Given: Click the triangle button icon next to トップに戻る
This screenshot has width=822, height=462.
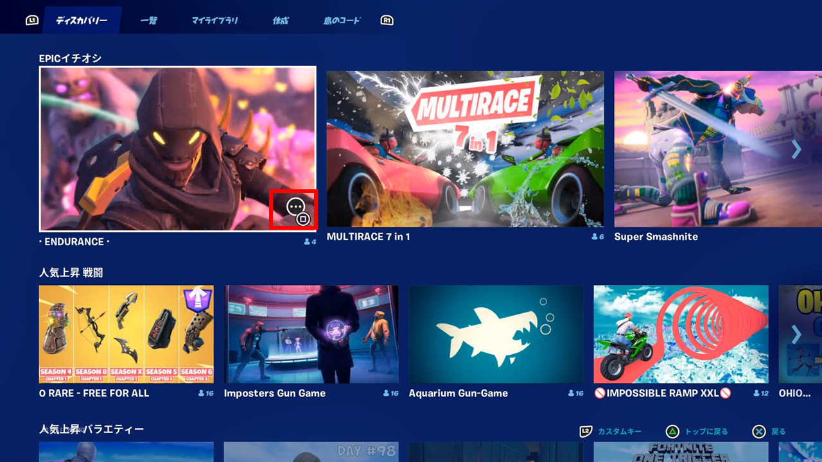Looking at the screenshot, I should pyautogui.click(x=672, y=432).
